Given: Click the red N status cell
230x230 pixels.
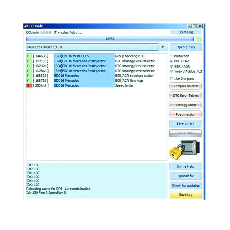Looking at the screenshot, I should [29, 85].
